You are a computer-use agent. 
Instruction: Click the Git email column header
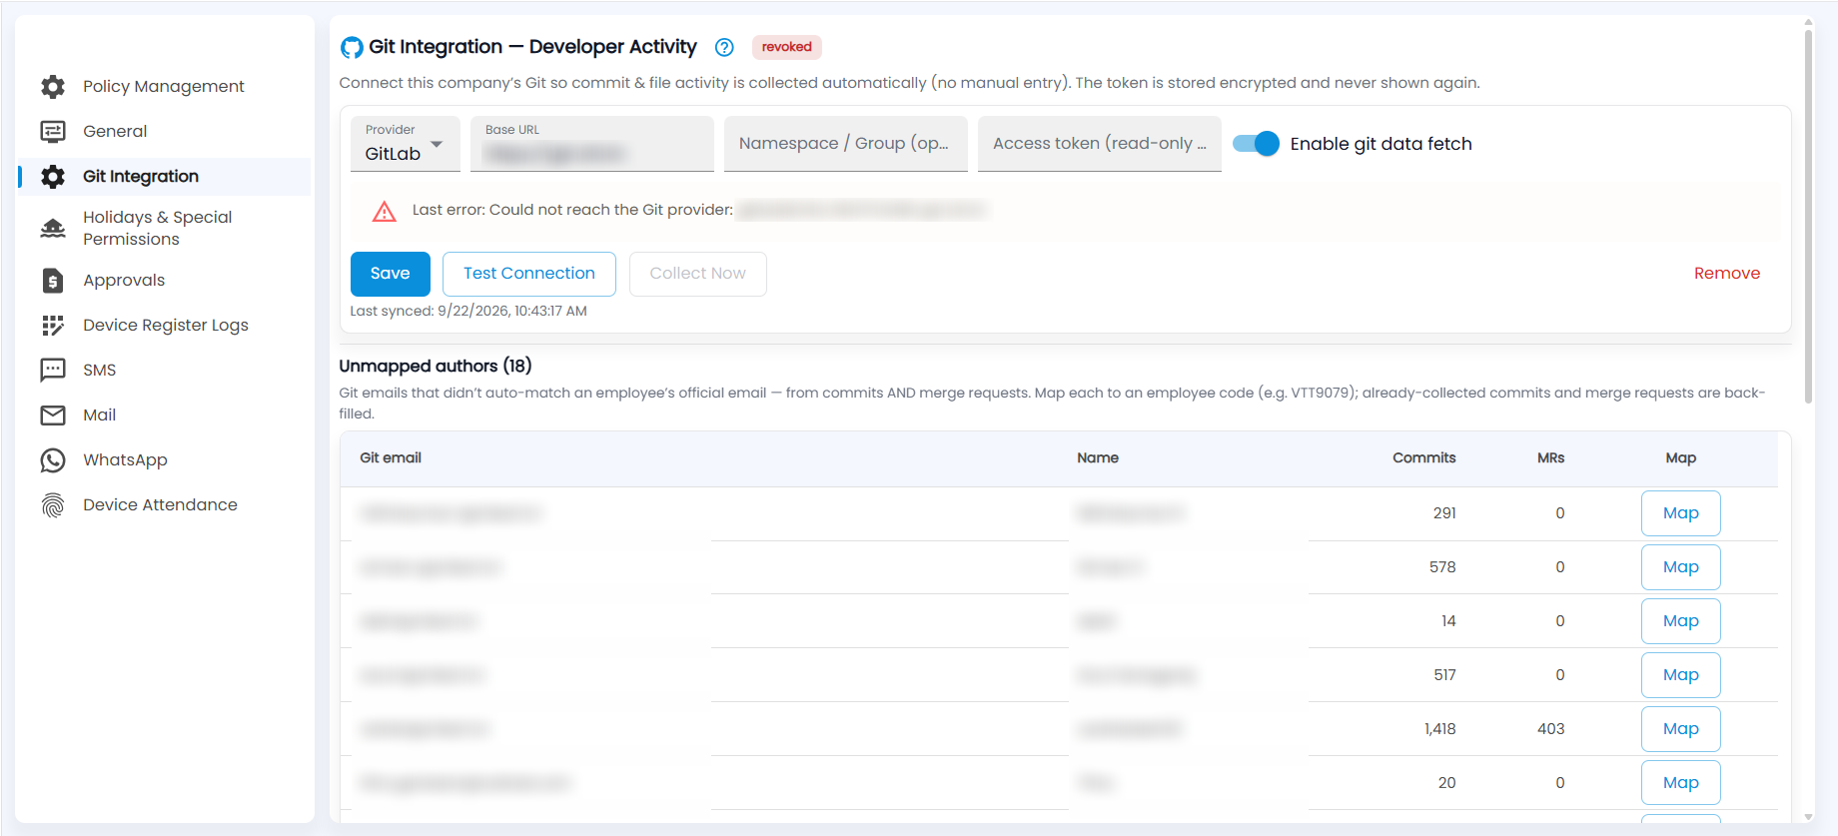click(x=391, y=458)
